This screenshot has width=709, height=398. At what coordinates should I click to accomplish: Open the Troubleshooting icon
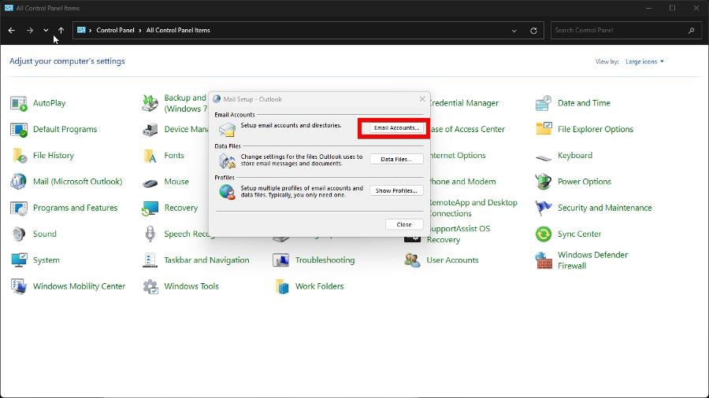281,260
